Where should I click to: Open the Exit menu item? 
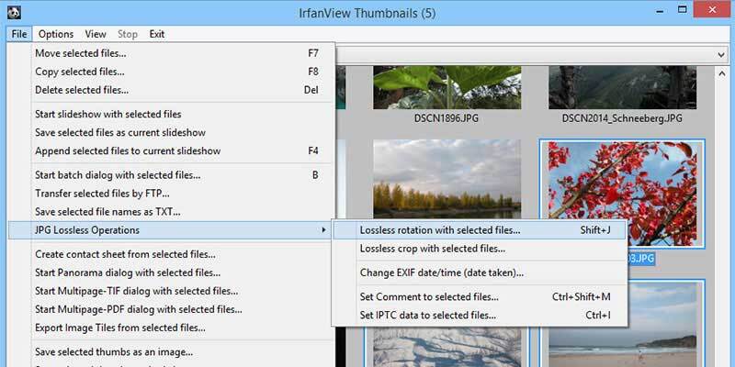[156, 34]
